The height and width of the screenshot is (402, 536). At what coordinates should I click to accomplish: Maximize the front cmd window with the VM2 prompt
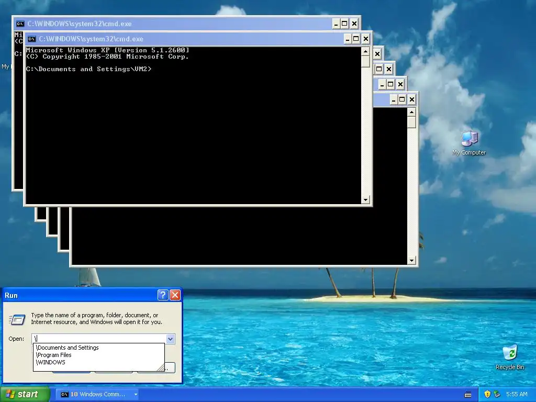coord(356,39)
